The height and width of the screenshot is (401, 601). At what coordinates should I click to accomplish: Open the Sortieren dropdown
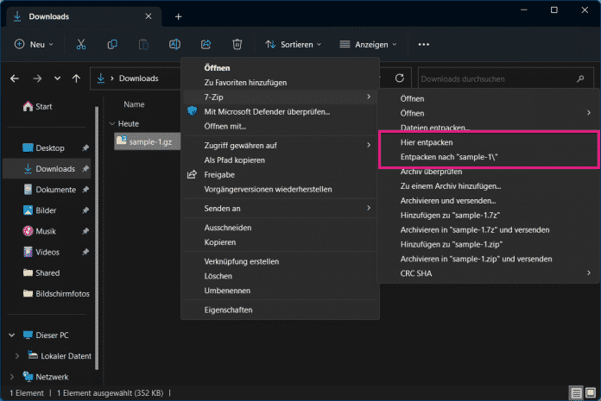point(294,44)
